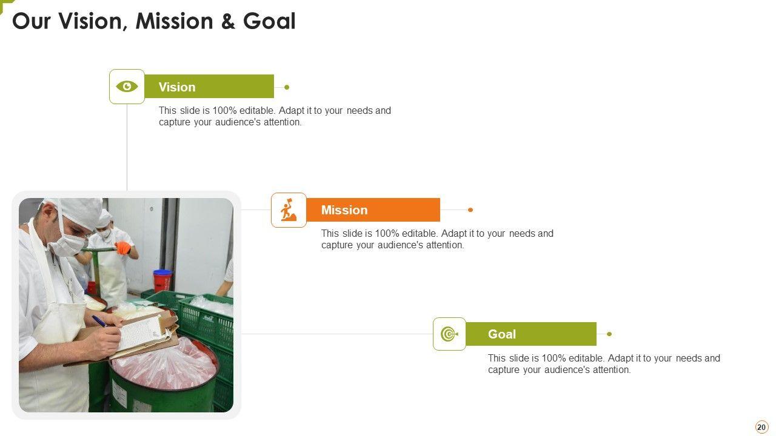Select the slide title 'Our Vision, Mission & Goal'
The image size is (776, 436).
pyautogui.click(x=154, y=21)
